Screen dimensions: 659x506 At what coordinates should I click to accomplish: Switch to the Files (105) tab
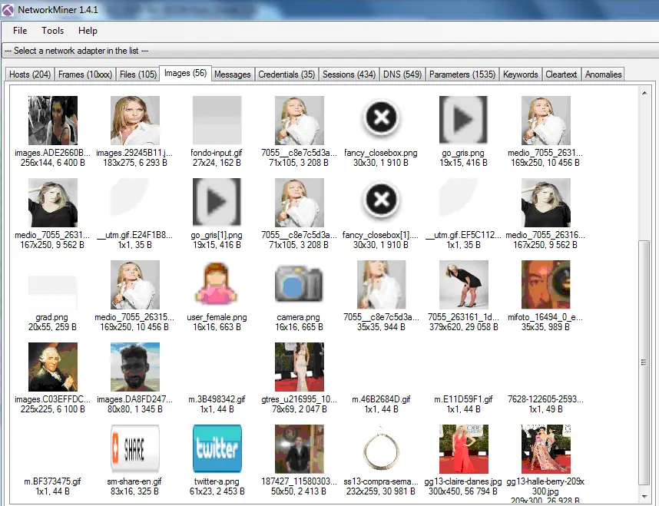[x=137, y=74]
